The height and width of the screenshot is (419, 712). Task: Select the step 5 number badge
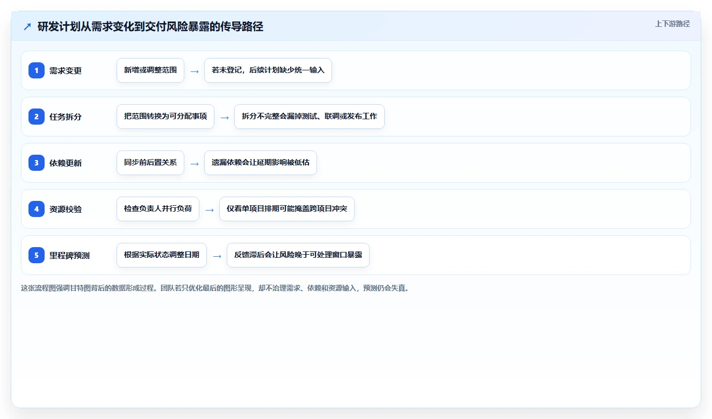click(37, 255)
